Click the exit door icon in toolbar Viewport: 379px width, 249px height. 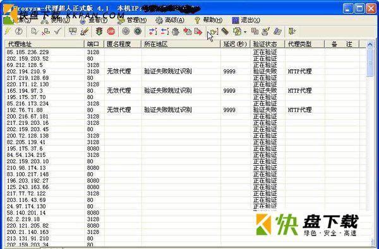tap(292, 32)
